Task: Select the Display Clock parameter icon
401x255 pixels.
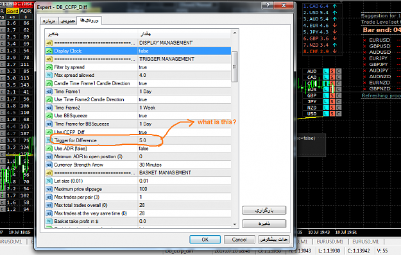Action: [49, 51]
